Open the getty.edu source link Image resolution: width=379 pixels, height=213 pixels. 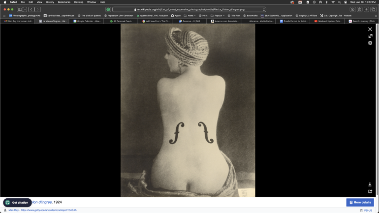pyautogui.click(x=48, y=210)
